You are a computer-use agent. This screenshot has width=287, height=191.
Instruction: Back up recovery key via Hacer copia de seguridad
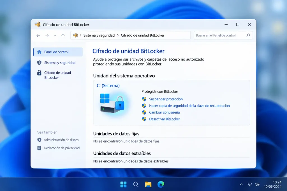click(x=189, y=106)
